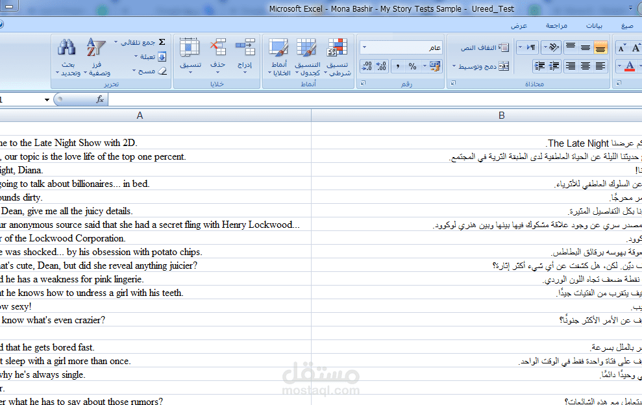Open the Find & Select binoculars tool
642x405 pixels.
click(66, 47)
